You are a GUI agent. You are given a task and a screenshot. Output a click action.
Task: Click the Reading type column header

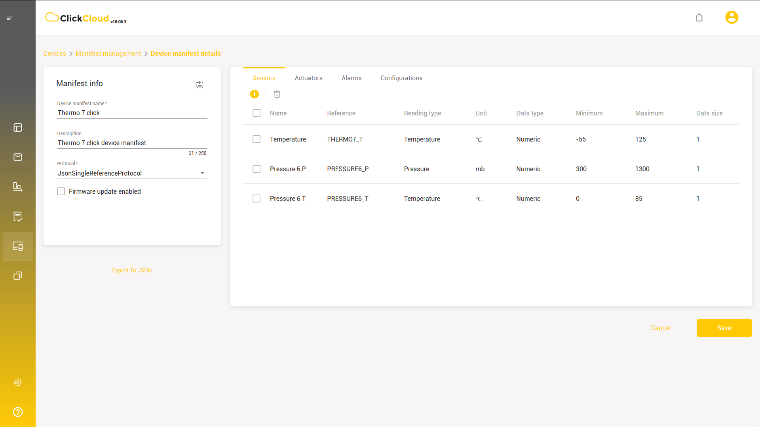[x=422, y=113]
